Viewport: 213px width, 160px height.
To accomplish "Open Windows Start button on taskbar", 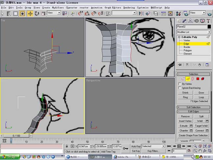I will click(x=10, y=157).
